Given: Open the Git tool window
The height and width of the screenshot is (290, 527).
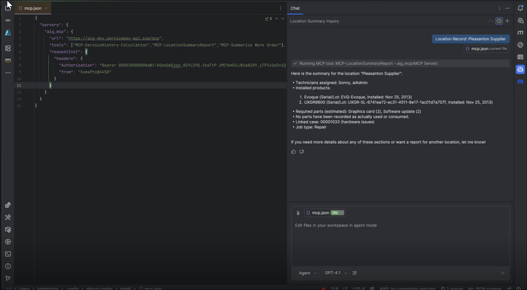Looking at the screenshot, I should pos(8,278).
